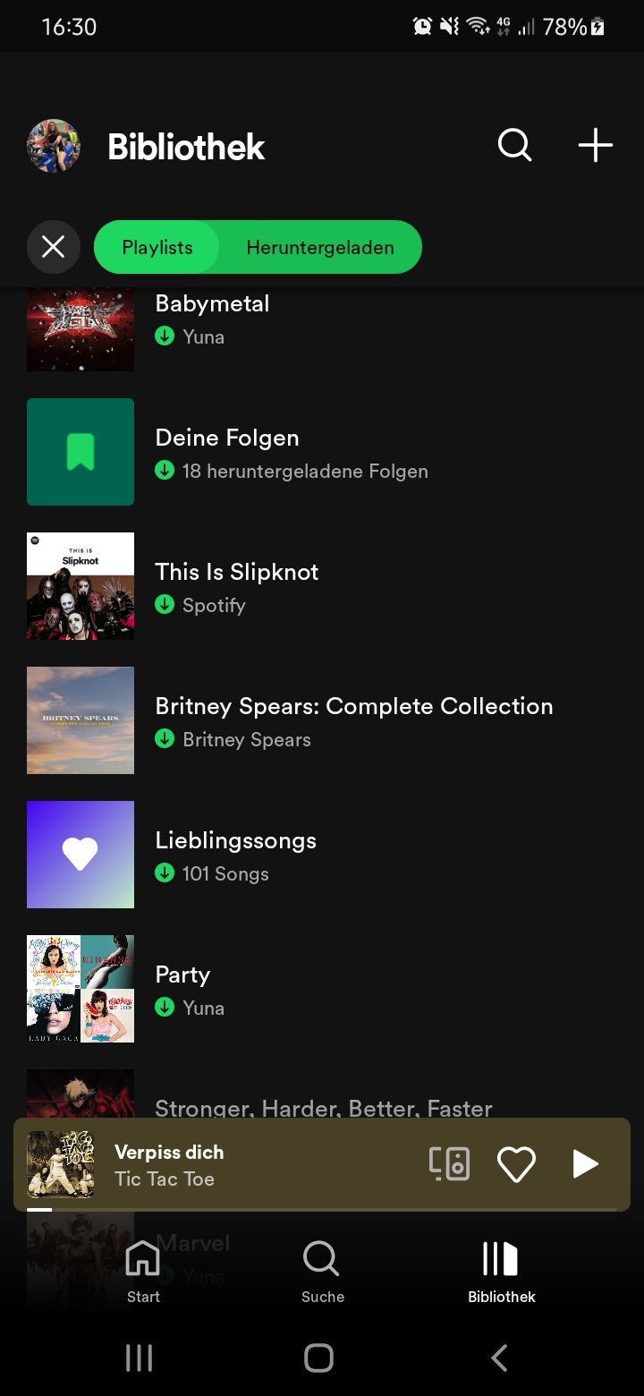Clear filters with the X button
Viewport: 644px width, 1396px height.
(54, 247)
